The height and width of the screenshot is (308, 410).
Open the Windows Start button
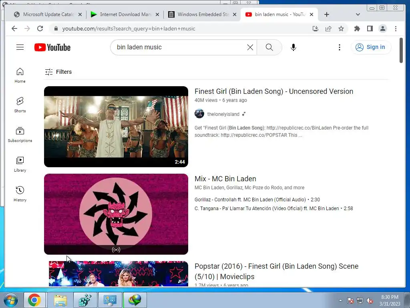point(10,300)
